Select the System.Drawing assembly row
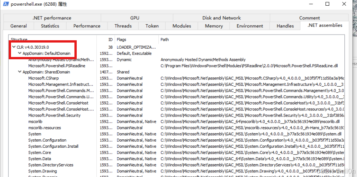 pos(177,171)
